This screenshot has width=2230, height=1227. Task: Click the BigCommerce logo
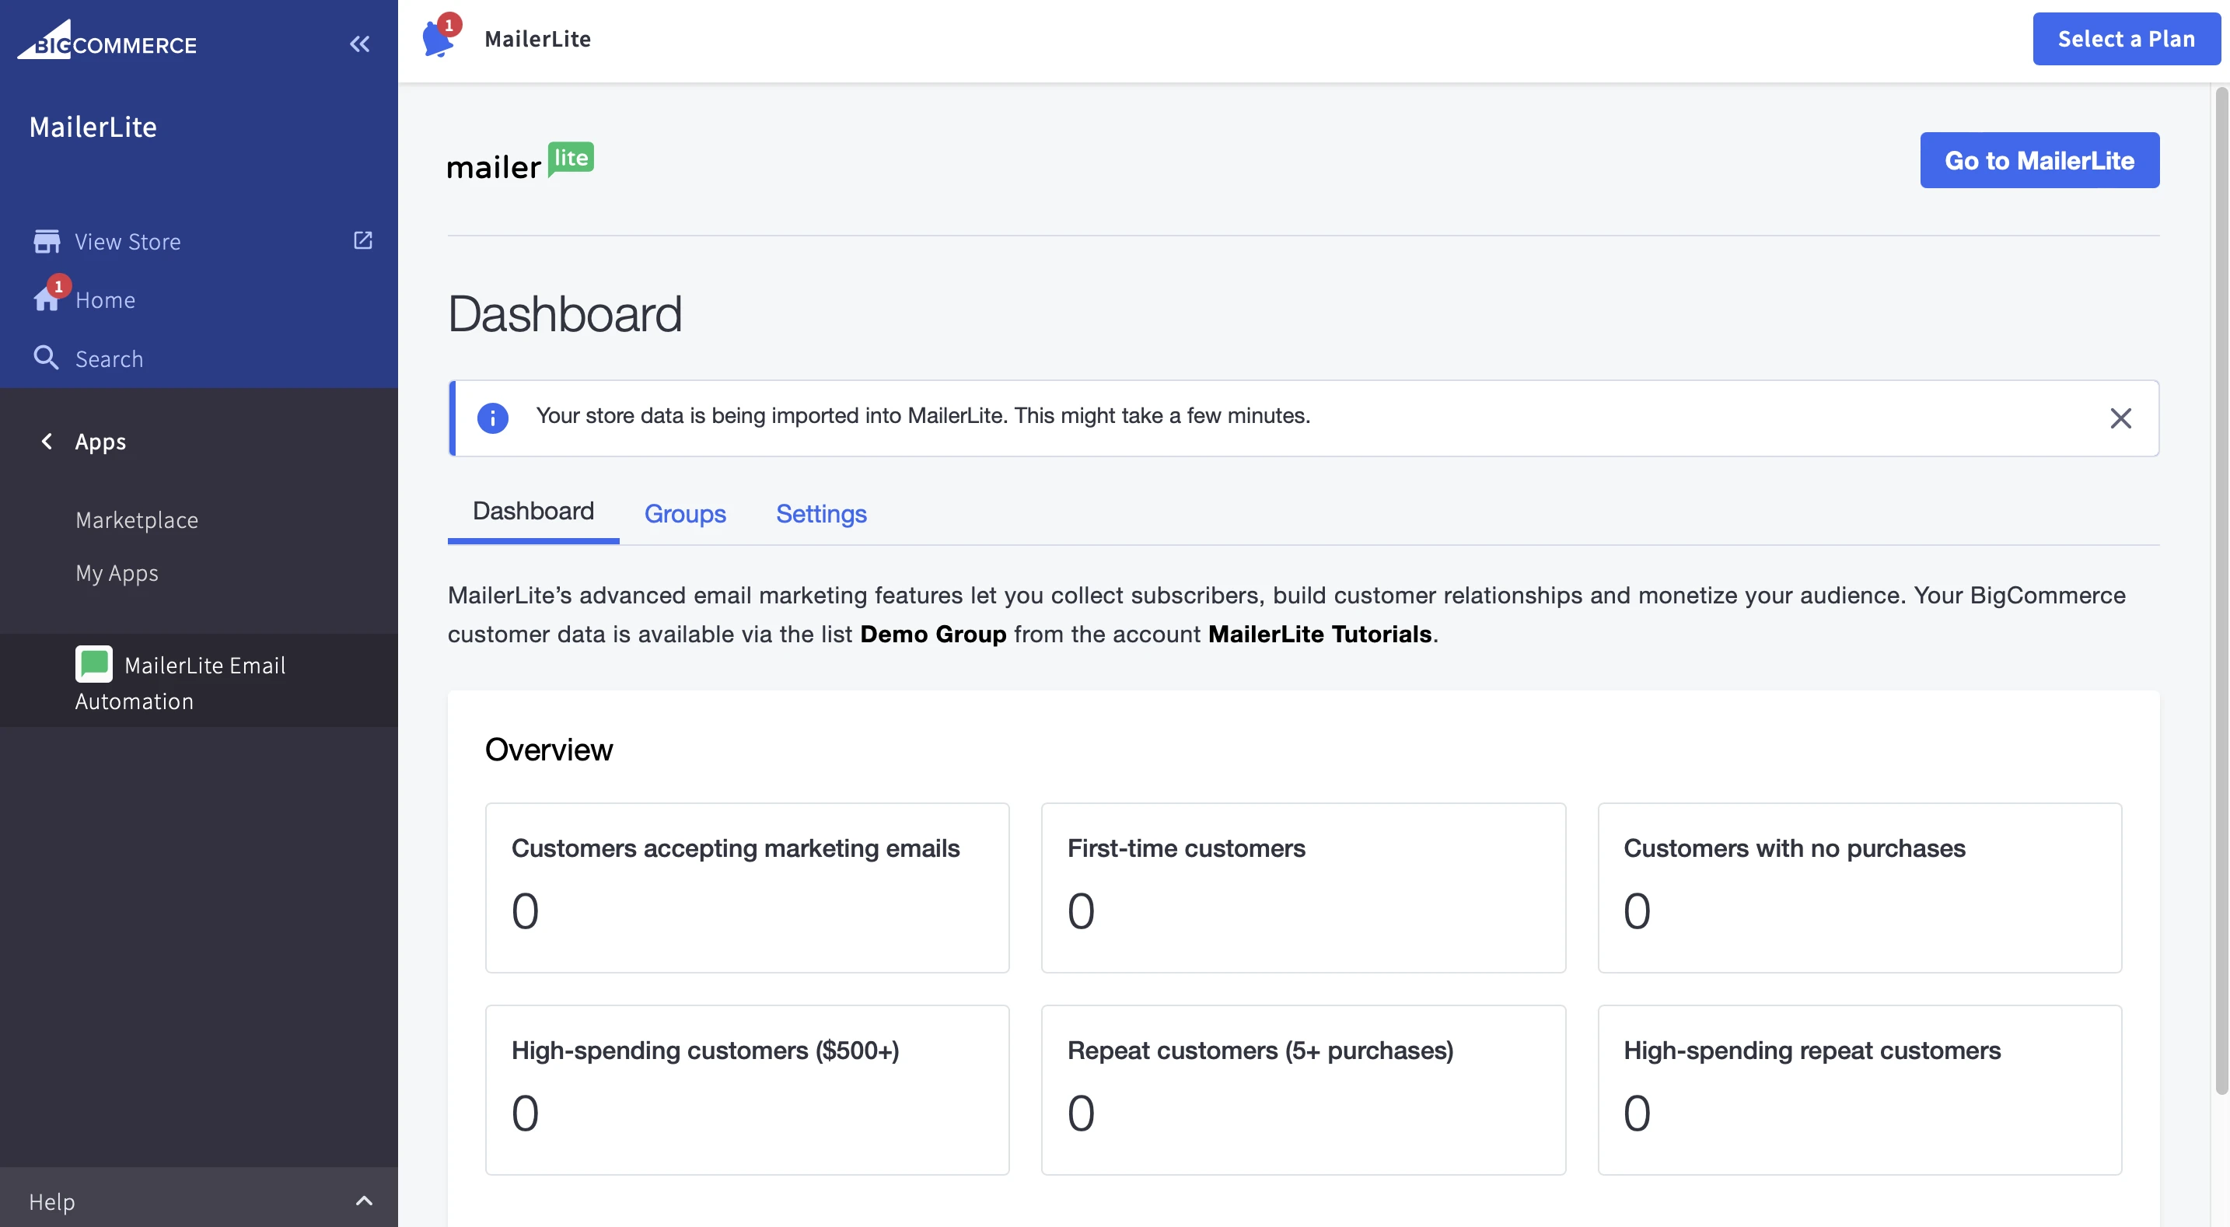pyautogui.click(x=107, y=41)
